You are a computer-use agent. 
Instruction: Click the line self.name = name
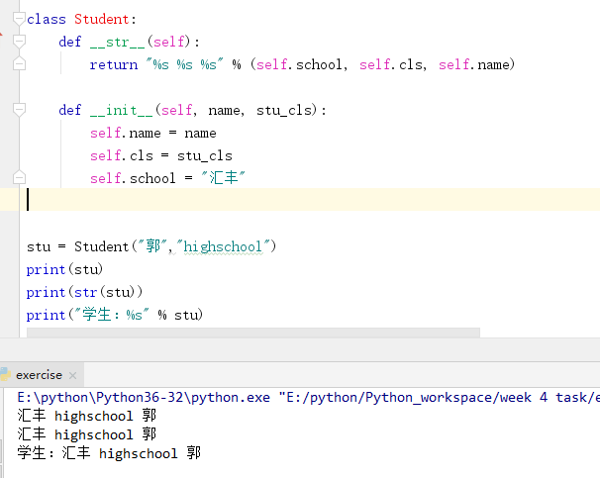[x=153, y=133]
